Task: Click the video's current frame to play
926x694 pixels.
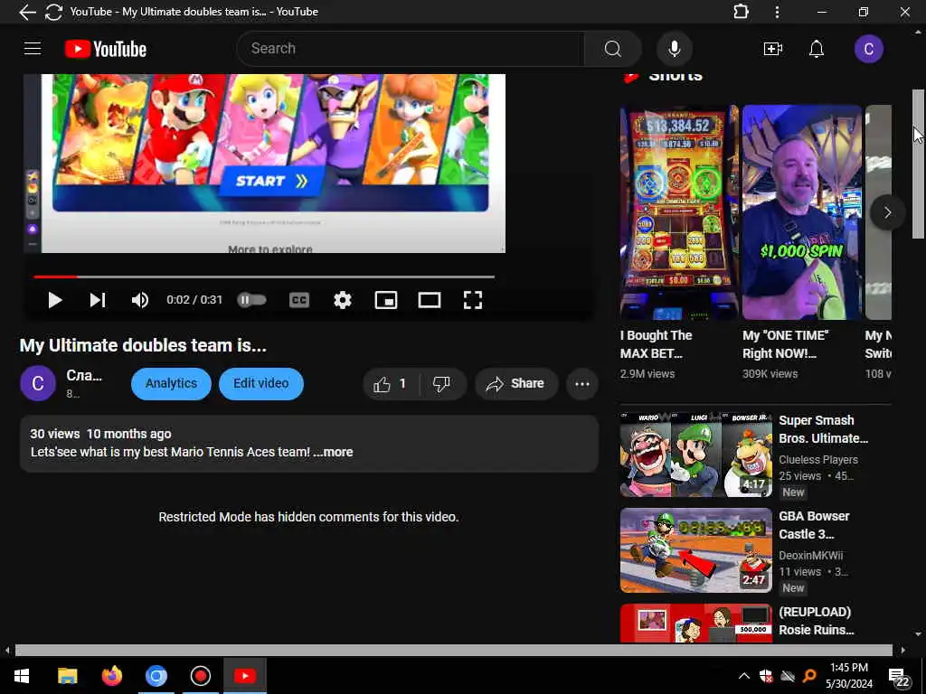Action: point(265,164)
